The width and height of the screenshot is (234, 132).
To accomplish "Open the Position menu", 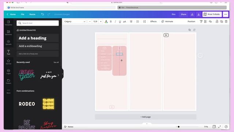I will coord(191,22).
